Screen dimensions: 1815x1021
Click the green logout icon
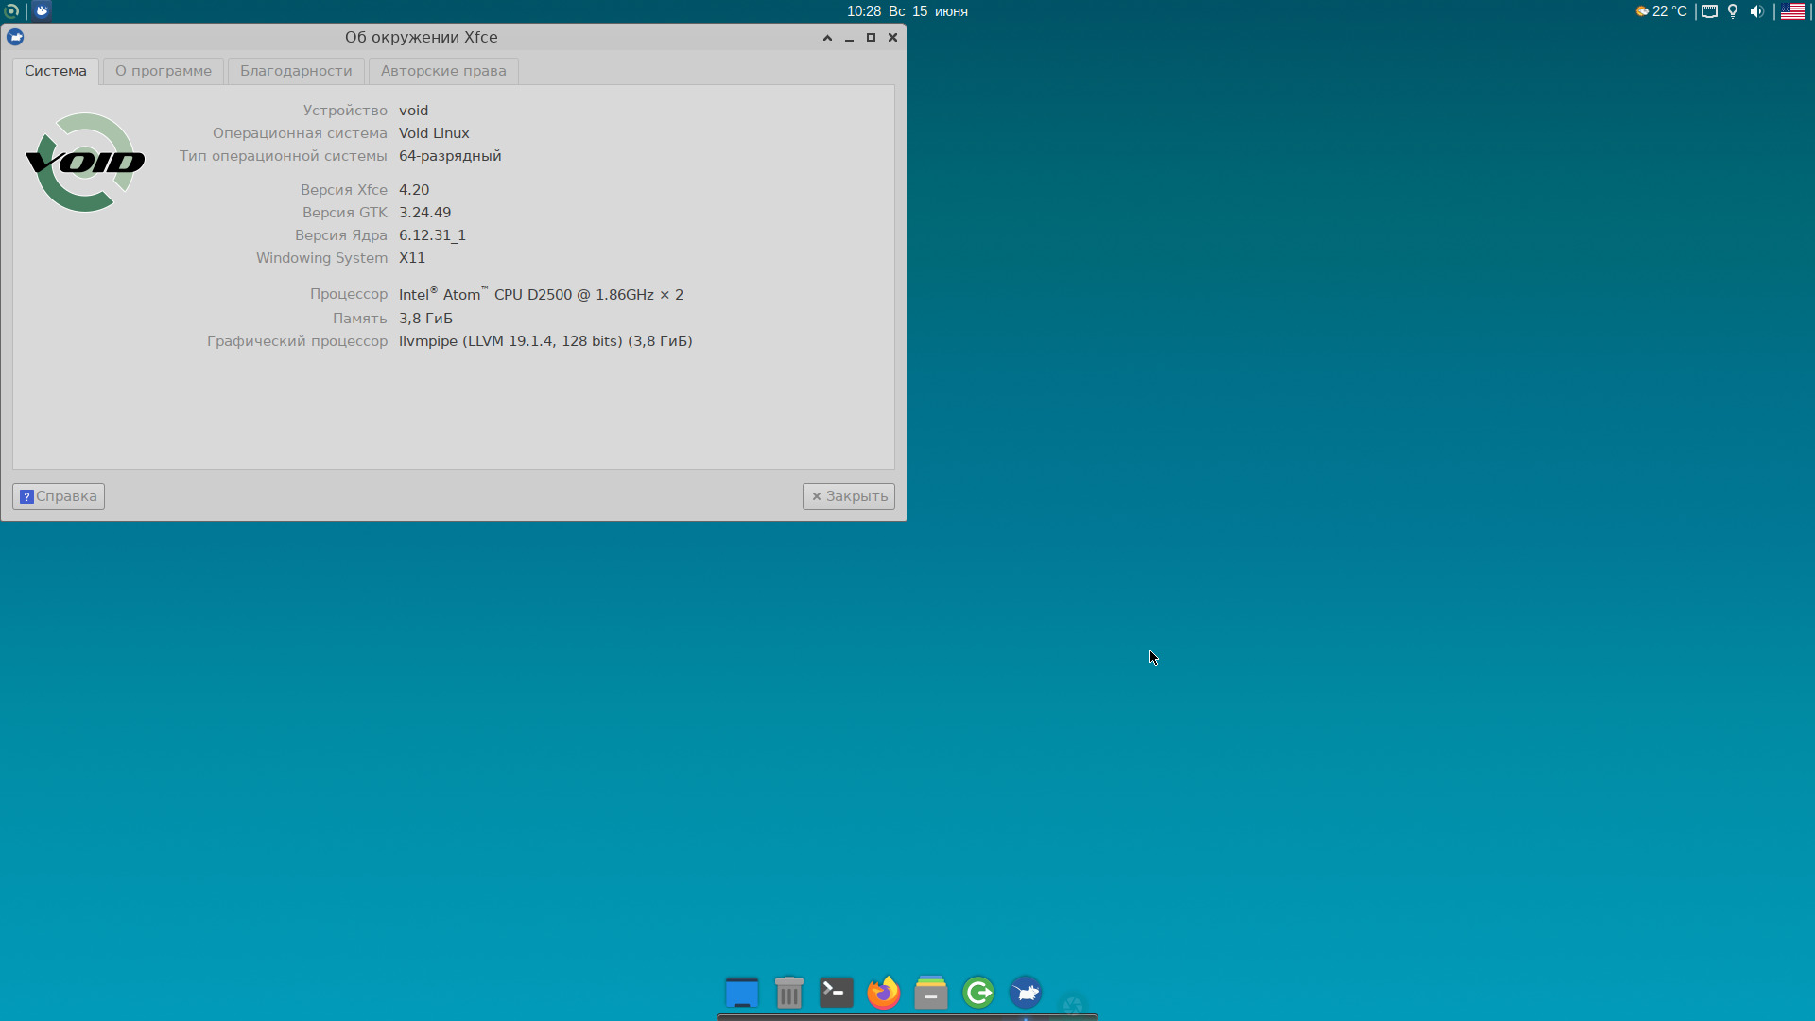coord(978,993)
